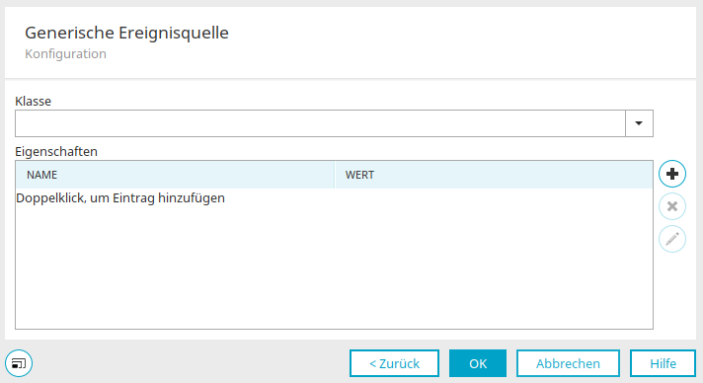Image resolution: width=703 pixels, height=383 pixels.
Task: Confirm the configuration with OK
Action: [478, 363]
